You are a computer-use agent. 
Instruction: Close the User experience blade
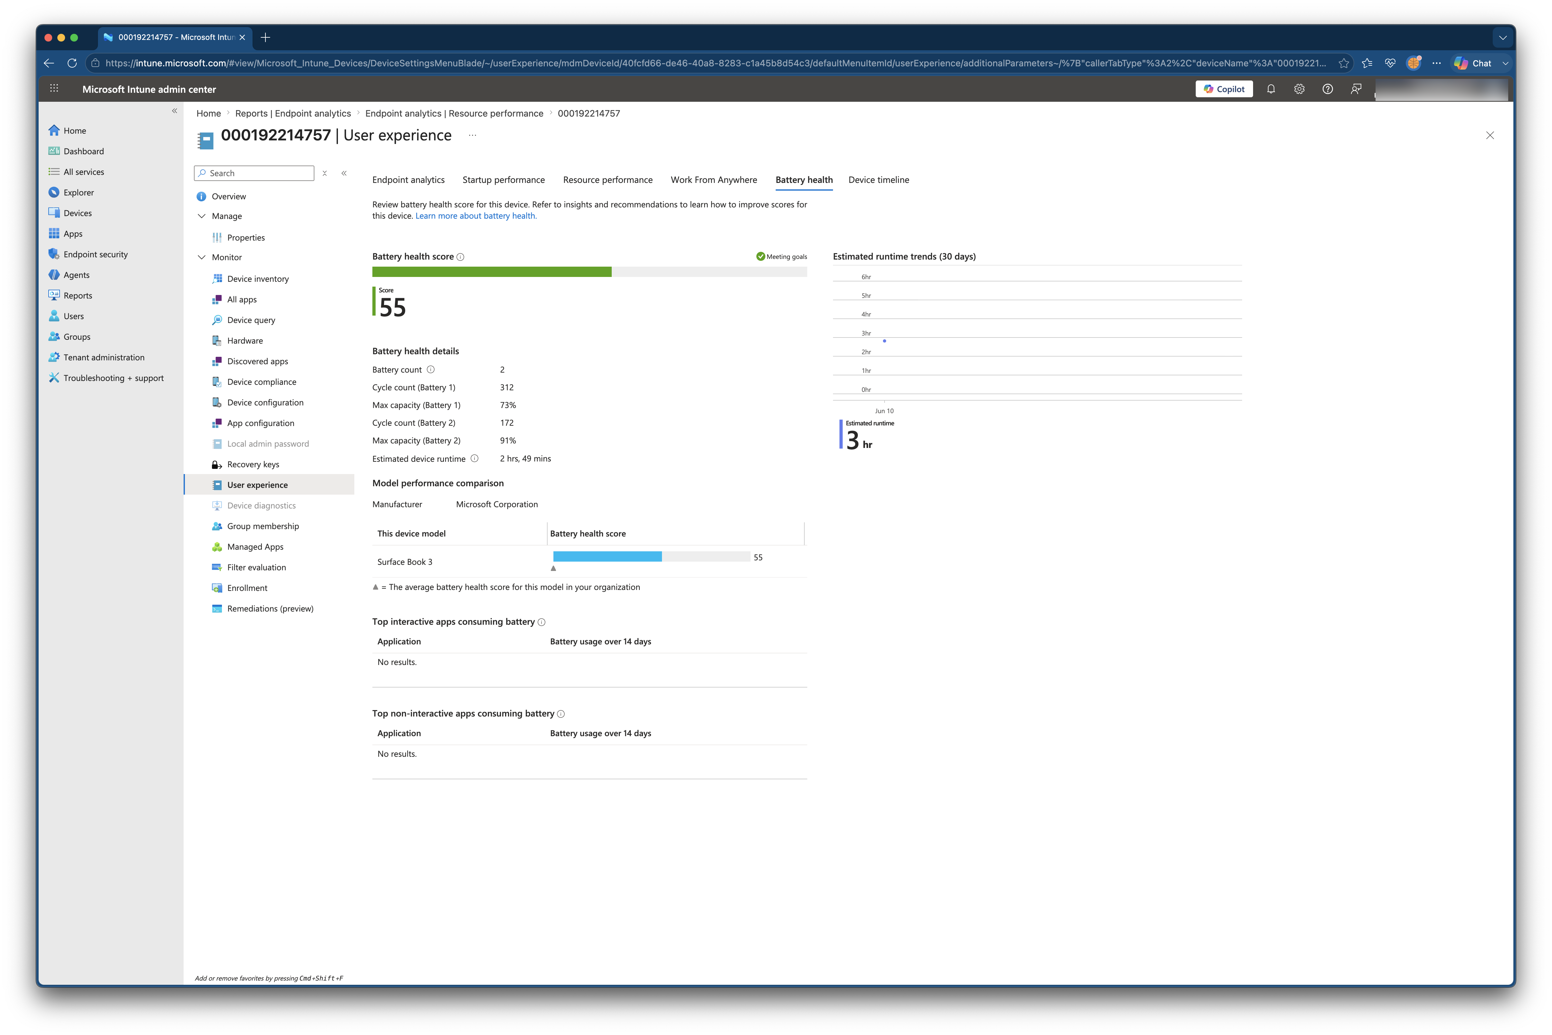pyautogui.click(x=1490, y=135)
